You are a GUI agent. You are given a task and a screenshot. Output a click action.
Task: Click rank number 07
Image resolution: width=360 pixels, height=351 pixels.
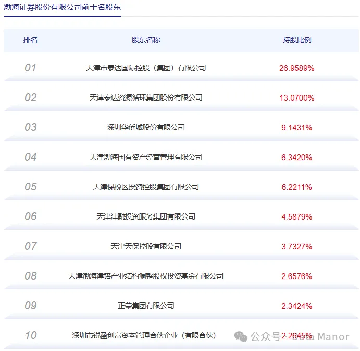pyautogui.click(x=31, y=246)
